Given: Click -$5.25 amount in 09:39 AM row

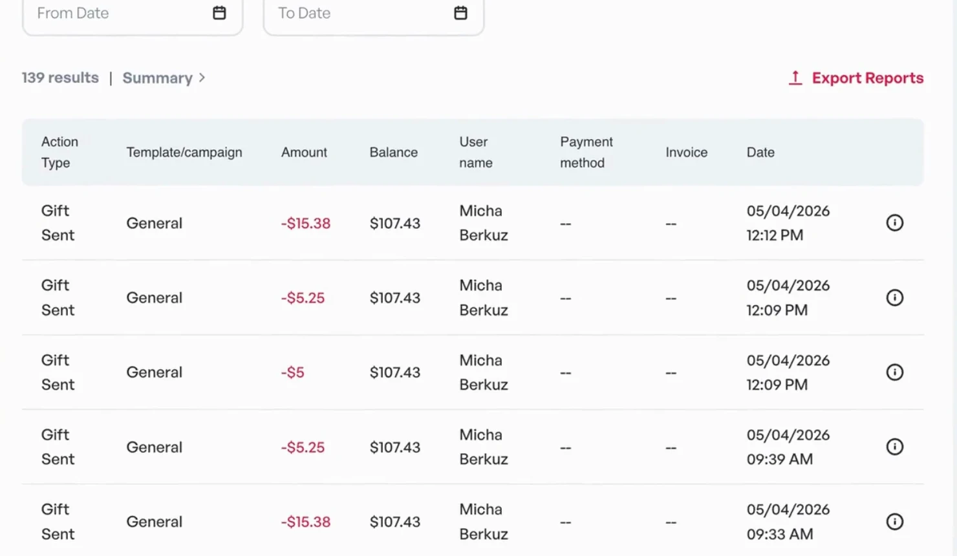Looking at the screenshot, I should coord(303,447).
